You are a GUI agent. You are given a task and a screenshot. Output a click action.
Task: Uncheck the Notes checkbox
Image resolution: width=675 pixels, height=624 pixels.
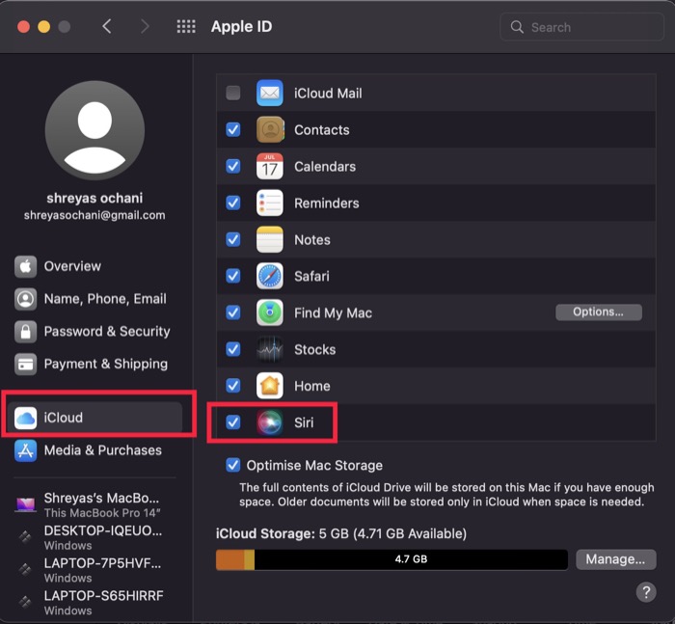[233, 239]
